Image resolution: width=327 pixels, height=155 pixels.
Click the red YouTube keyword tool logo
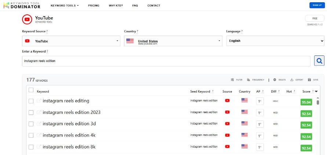27,19
